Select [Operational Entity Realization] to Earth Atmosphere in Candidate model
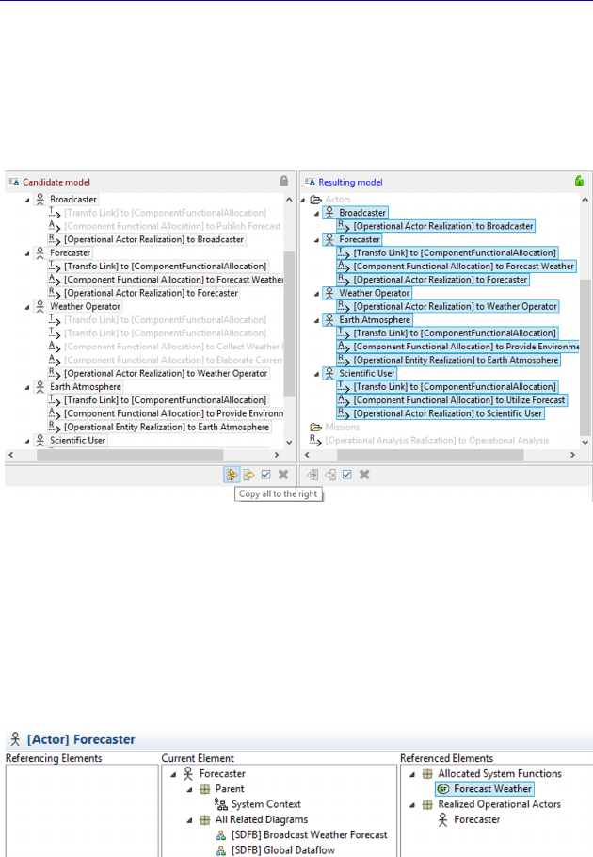 pyautogui.click(x=167, y=427)
